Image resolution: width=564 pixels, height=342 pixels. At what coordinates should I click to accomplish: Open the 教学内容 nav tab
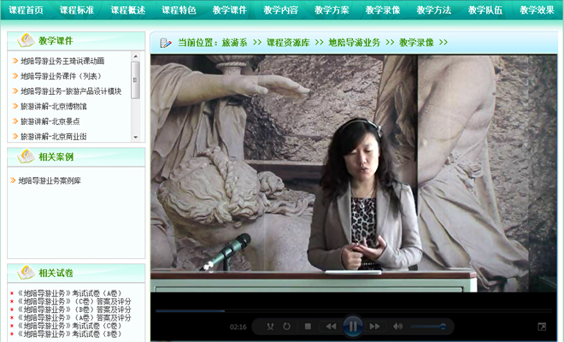(x=280, y=10)
